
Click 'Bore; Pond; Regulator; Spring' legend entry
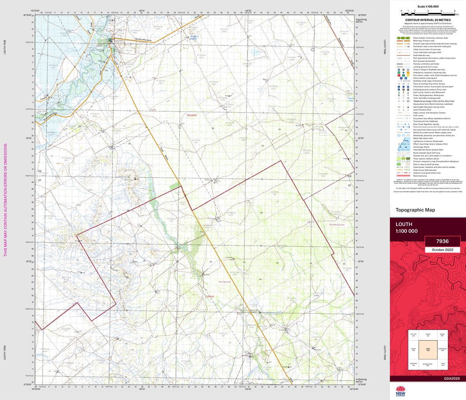(x=426, y=124)
